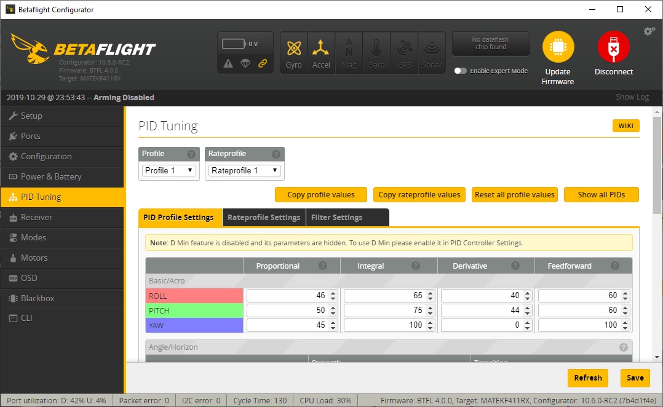Image resolution: width=663 pixels, height=407 pixels.
Task: Click the Gyro sensor icon
Action: pyautogui.click(x=293, y=53)
